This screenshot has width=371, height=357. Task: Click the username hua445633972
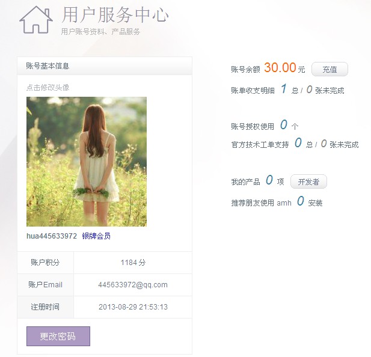[x=52, y=236]
